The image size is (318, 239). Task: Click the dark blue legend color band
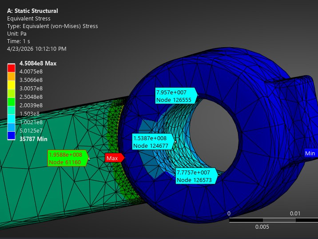click(12, 136)
